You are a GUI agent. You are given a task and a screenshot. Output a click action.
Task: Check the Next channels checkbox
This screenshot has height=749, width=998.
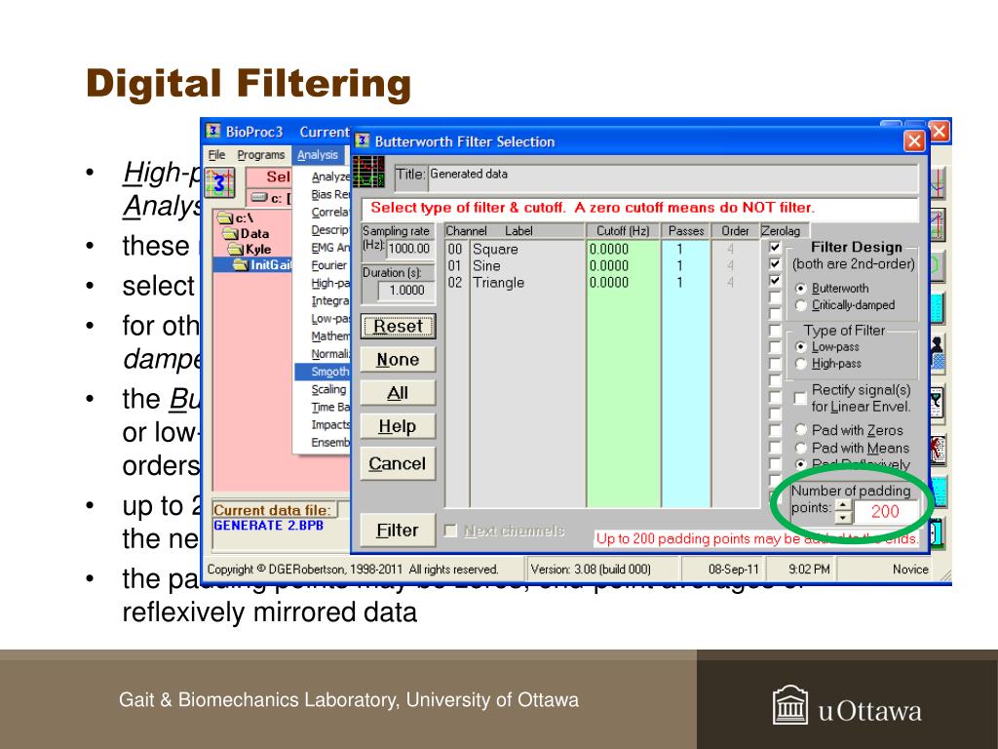450,531
